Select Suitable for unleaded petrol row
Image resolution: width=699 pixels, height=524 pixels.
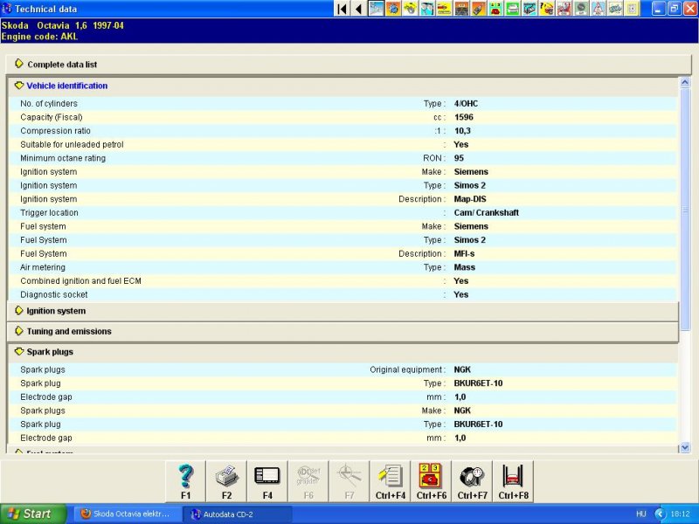pyautogui.click(x=343, y=144)
